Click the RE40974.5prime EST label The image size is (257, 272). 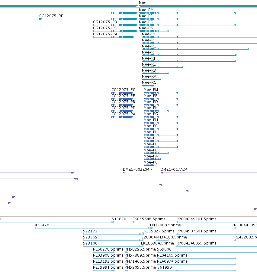click(x=172, y=261)
